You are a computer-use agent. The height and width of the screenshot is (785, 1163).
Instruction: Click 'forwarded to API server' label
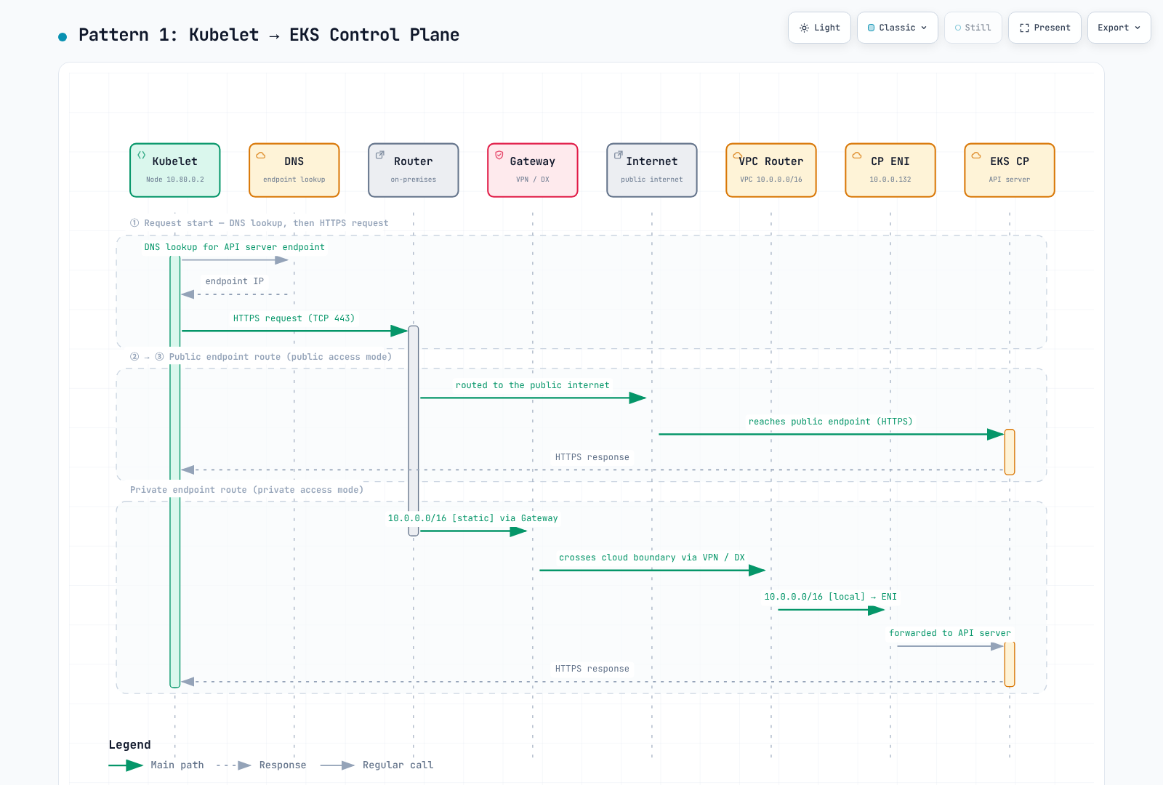(950, 633)
